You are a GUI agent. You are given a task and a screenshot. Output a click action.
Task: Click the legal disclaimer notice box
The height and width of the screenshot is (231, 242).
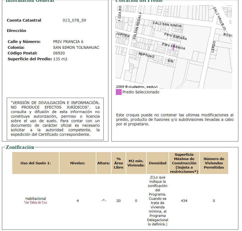click(x=55, y=119)
